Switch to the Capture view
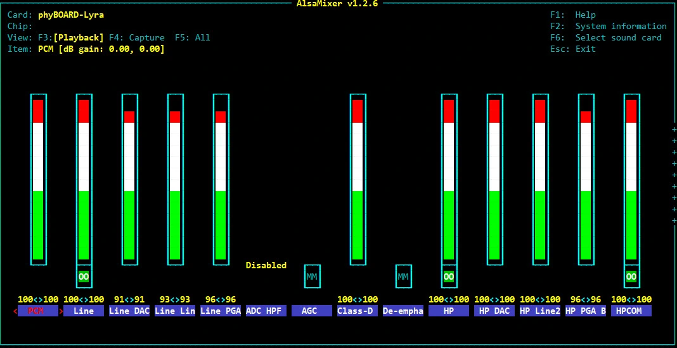The image size is (677, 348). [x=136, y=37]
